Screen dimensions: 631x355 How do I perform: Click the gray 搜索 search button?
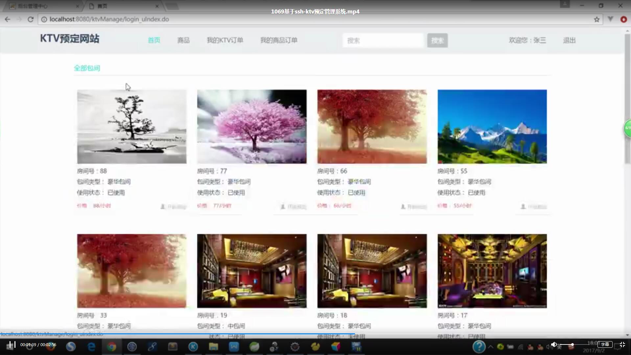pyautogui.click(x=437, y=40)
